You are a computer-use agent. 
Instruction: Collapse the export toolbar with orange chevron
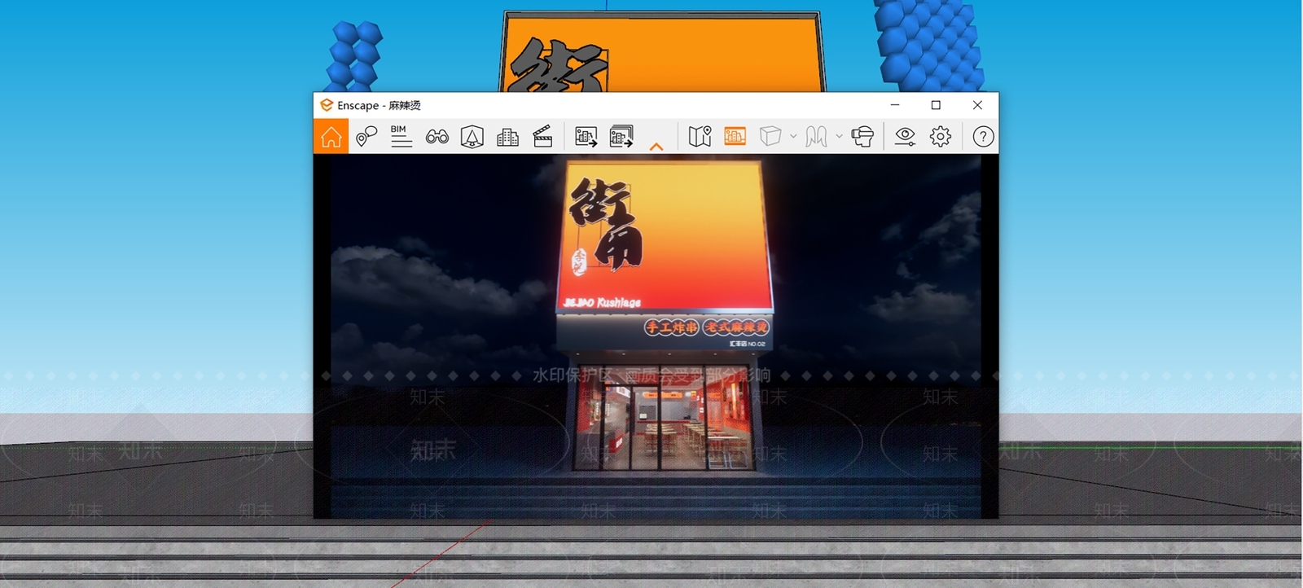656,147
